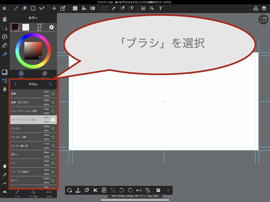This screenshot has width=270, height=202.
Task: Toggle the navigator window at top right
Action: [x=263, y=19]
